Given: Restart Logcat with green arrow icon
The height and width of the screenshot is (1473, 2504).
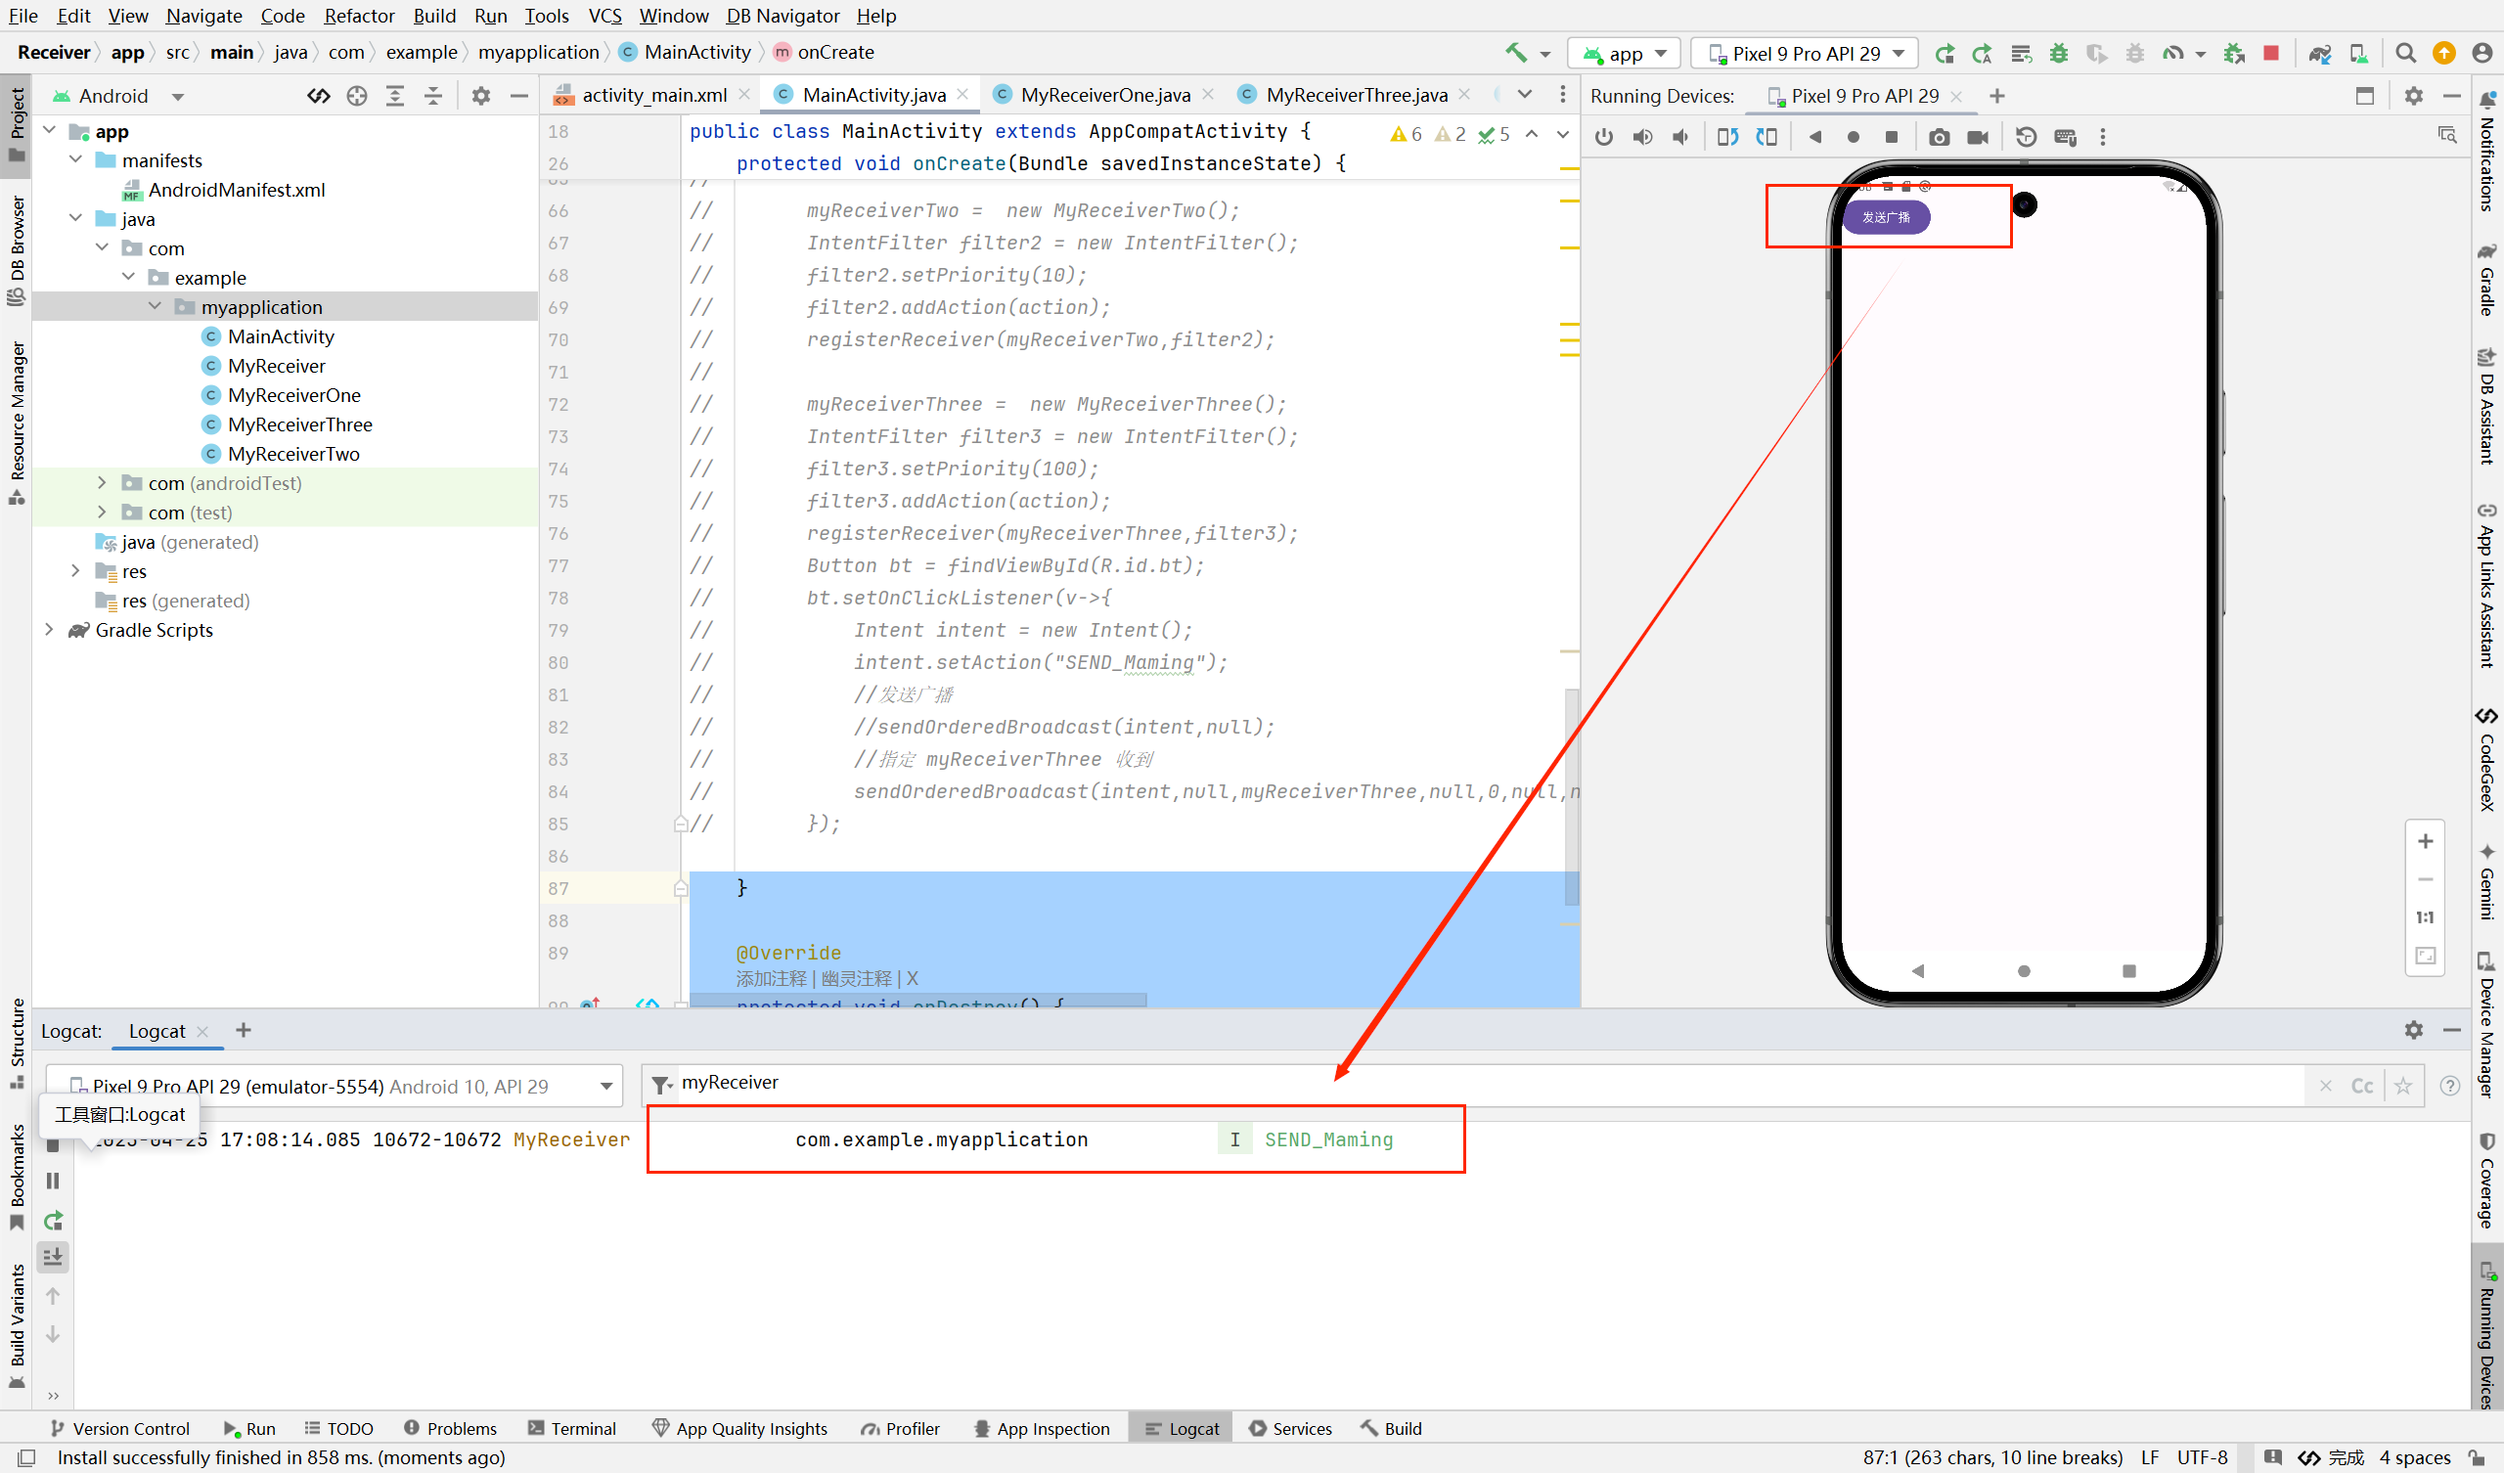Looking at the screenshot, I should pos(54,1220).
